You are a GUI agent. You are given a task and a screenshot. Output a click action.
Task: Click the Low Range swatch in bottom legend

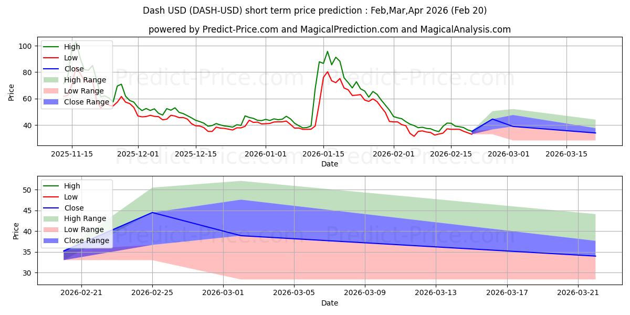[x=51, y=230]
